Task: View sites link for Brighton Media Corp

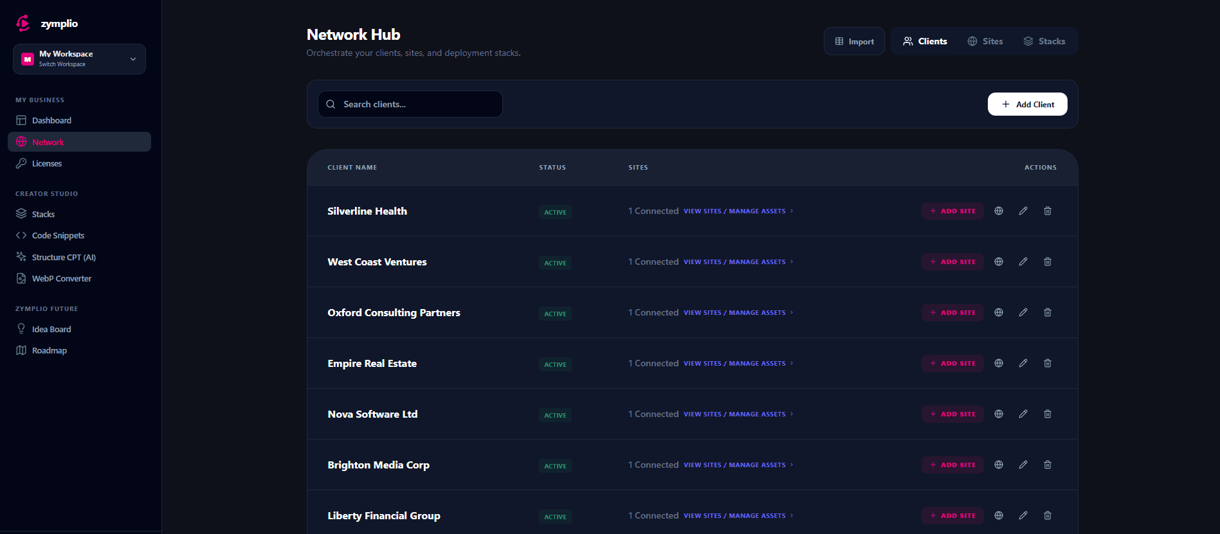Action: tap(738, 465)
